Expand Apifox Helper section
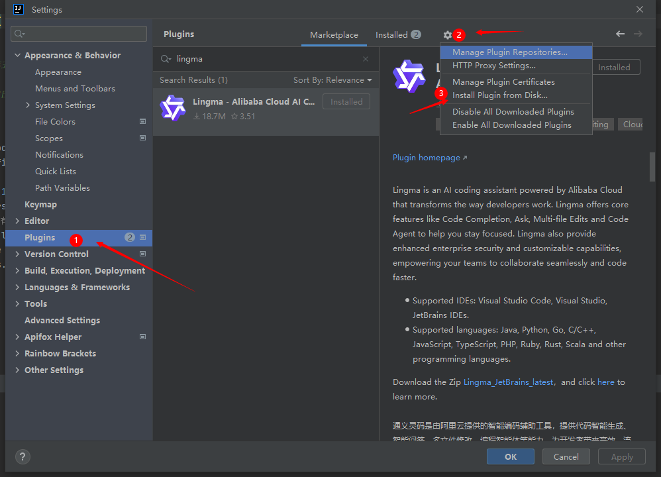This screenshot has width=661, height=477. point(17,337)
